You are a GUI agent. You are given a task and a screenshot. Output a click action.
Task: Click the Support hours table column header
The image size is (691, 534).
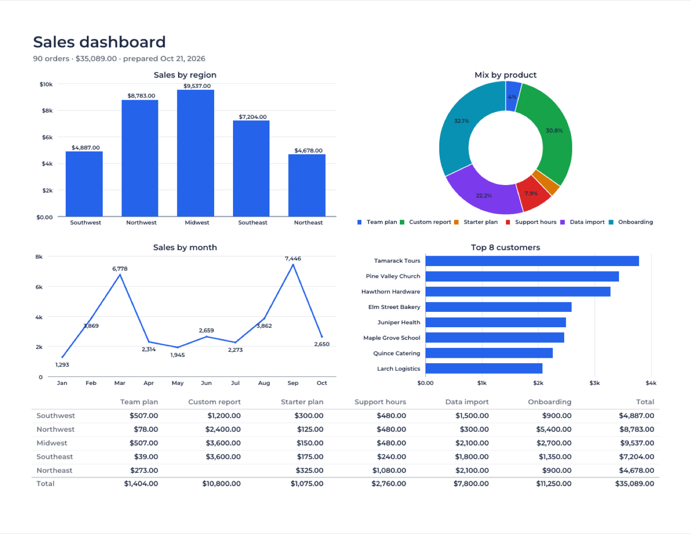pyautogui.click(x=380, y=402)
